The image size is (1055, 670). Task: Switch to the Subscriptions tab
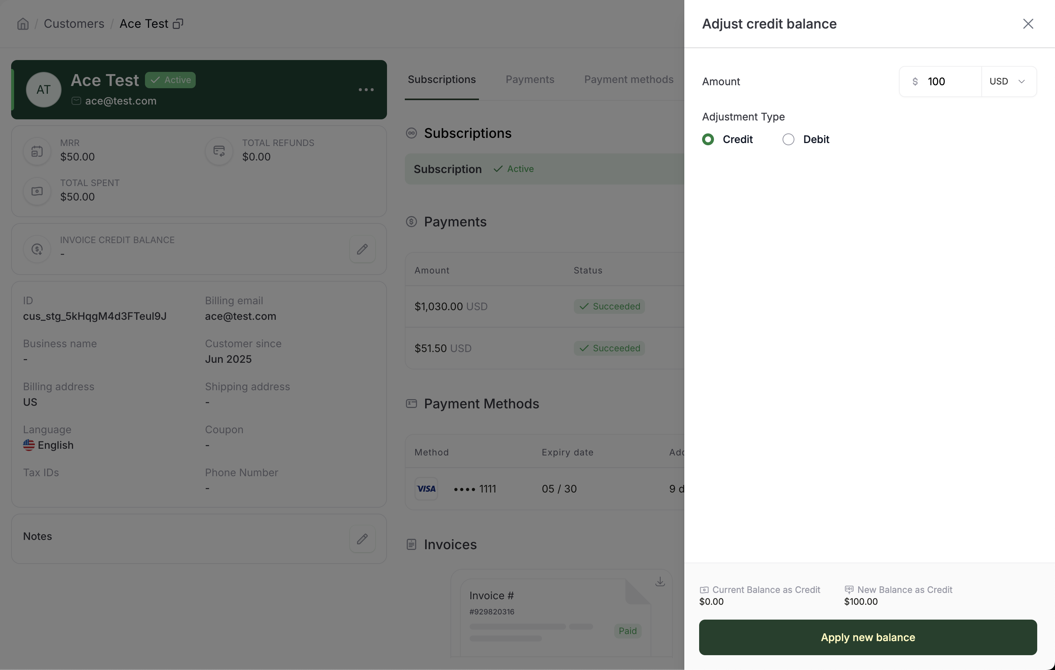pos(441,80)
